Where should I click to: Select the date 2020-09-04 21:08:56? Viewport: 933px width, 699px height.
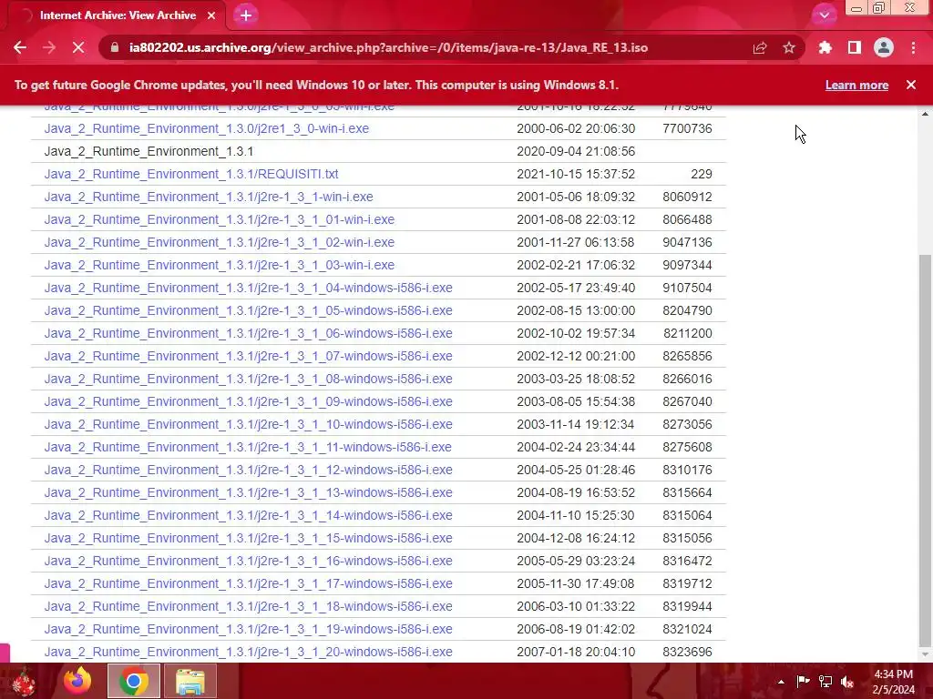pyautogui.click(x=576, y=151)
